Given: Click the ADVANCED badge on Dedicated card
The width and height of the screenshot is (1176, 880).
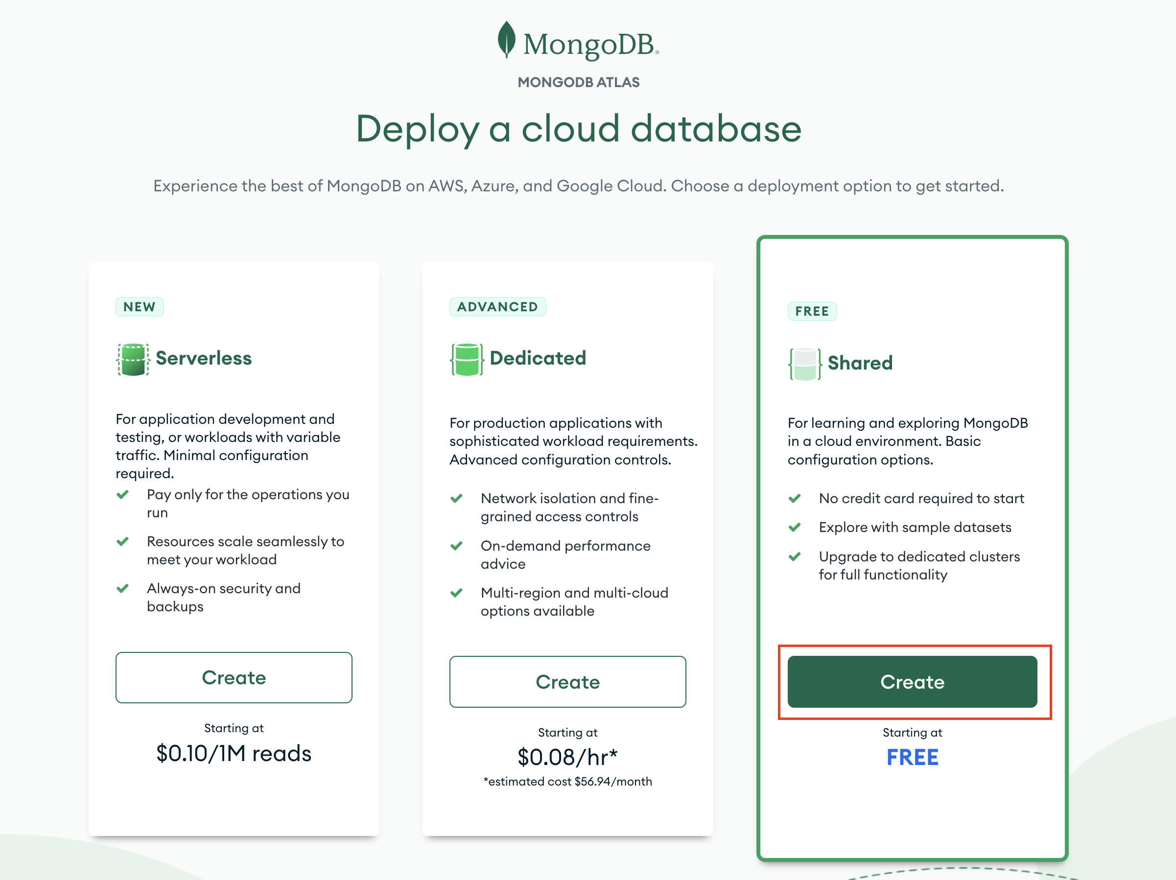Looking at the screenshot, I should click(497, 306).
